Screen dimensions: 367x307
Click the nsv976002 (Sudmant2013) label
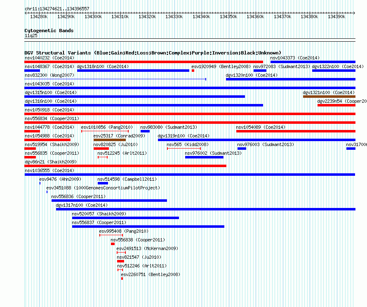point(213,153)
